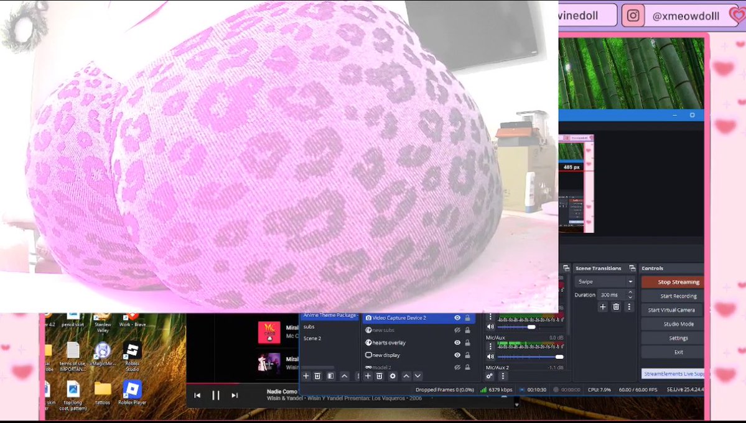Viewport: 746px width, 423px height.
Task: Pause the music player
Action: point(215,395)
